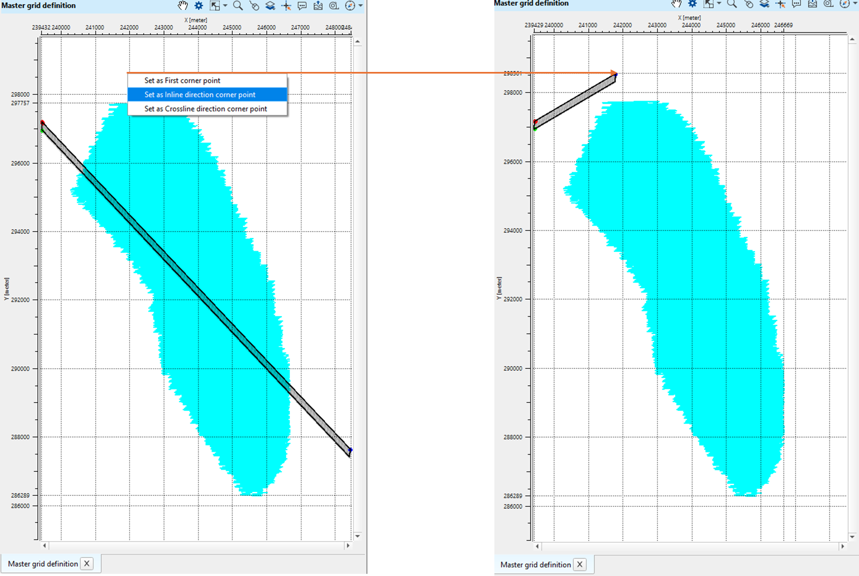Select the tape measure tool in left toolbar
The width and height of the screenshot is (859, 576).
coord(334,5)
